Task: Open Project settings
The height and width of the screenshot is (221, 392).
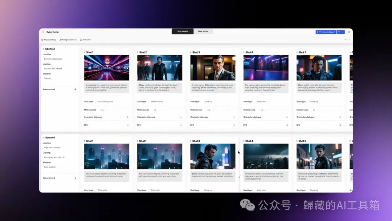Action: [49, 40]
